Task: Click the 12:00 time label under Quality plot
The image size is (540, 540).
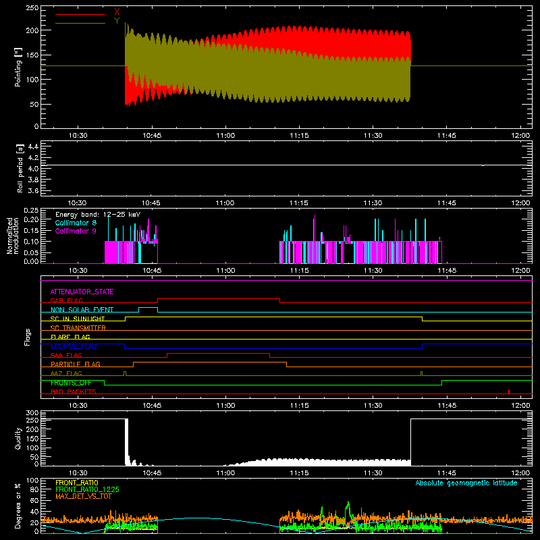Action: point(520,473)
